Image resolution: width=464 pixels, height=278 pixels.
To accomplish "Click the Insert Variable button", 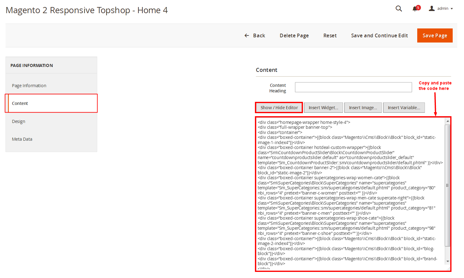I will [x=404, y=108].
